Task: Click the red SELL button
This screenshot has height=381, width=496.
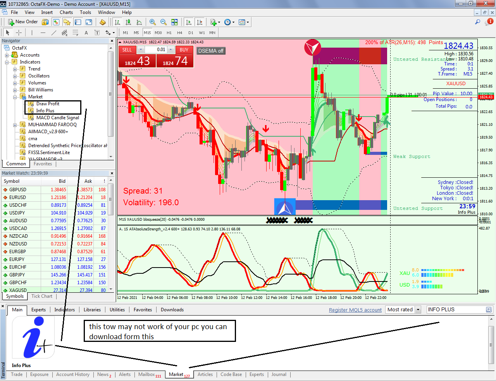Action: point(127,50)
